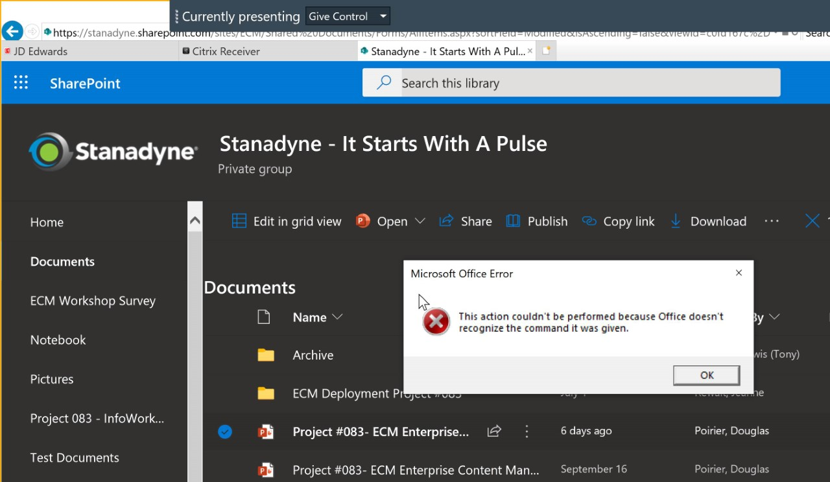
Task: Click the Documents library heading
Action: (x=250, y=288)
